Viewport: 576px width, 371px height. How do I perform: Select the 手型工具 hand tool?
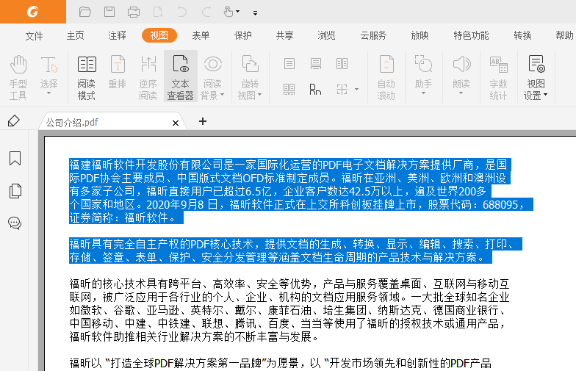[x=18, y=77]
